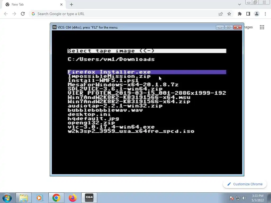271x203 pixels.
Task: Open the volume speaker icon
Action: [244, 198]
